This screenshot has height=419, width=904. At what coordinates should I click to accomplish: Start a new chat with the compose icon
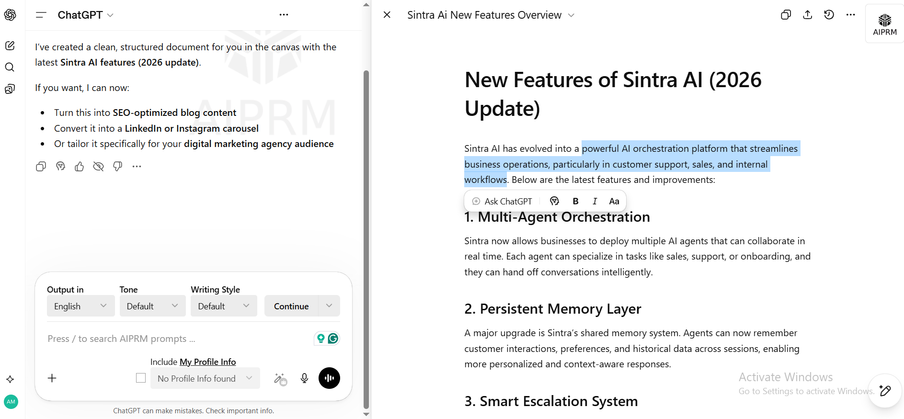pos(10,45)
